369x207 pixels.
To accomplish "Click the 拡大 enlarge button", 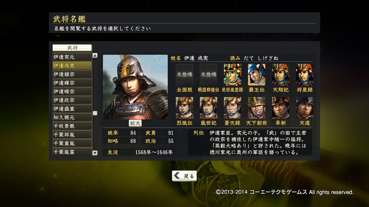I will [x=135, y=123].
